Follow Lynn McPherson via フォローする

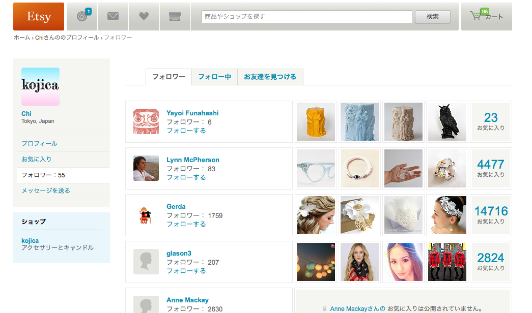[x=186, y=177]
